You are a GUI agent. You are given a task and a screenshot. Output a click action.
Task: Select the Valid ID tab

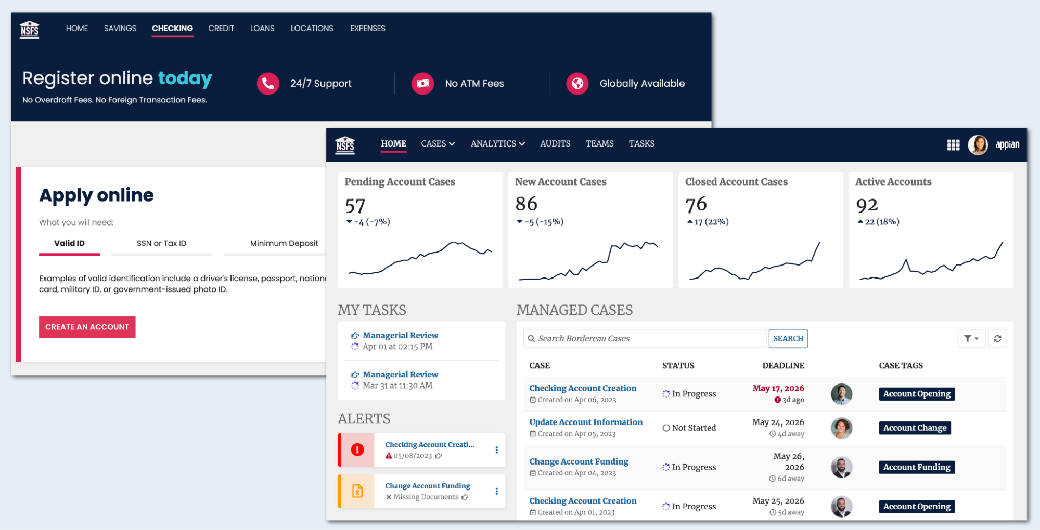(69, 244)
